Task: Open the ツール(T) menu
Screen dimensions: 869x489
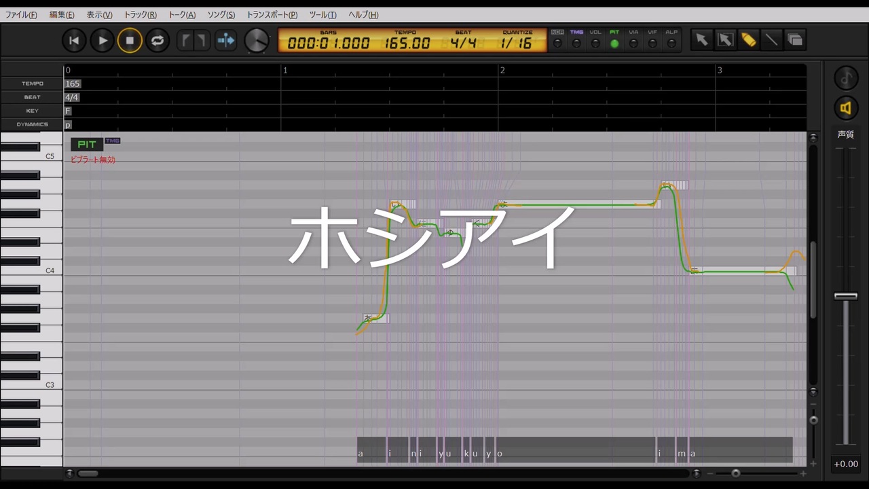Action: click(x=322, y=14)
